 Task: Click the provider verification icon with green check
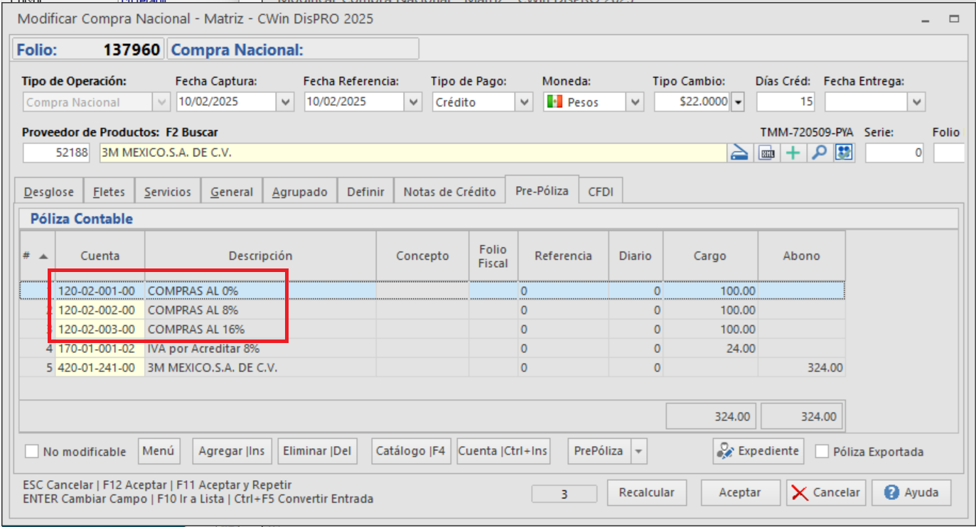(843, 151)
